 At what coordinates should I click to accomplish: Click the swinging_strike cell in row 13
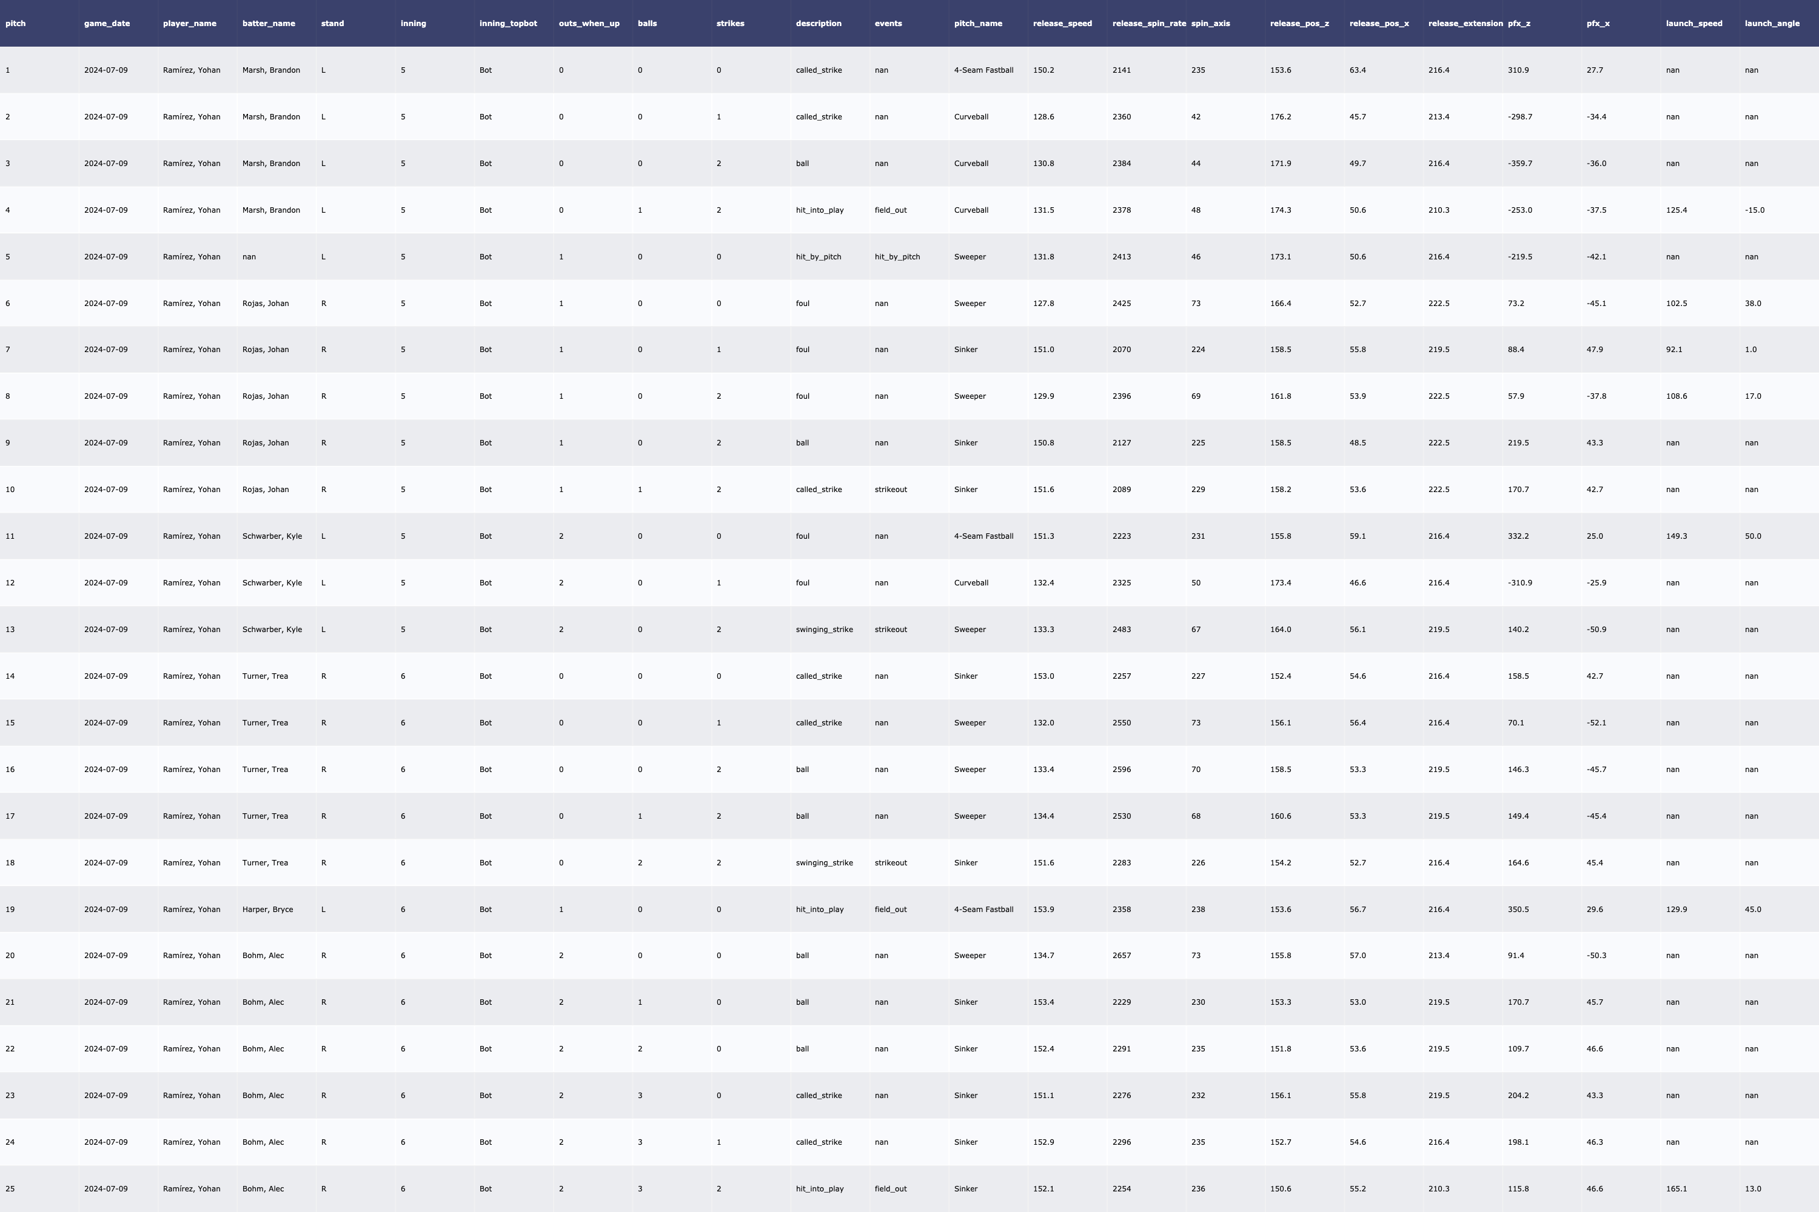[823, 629]
